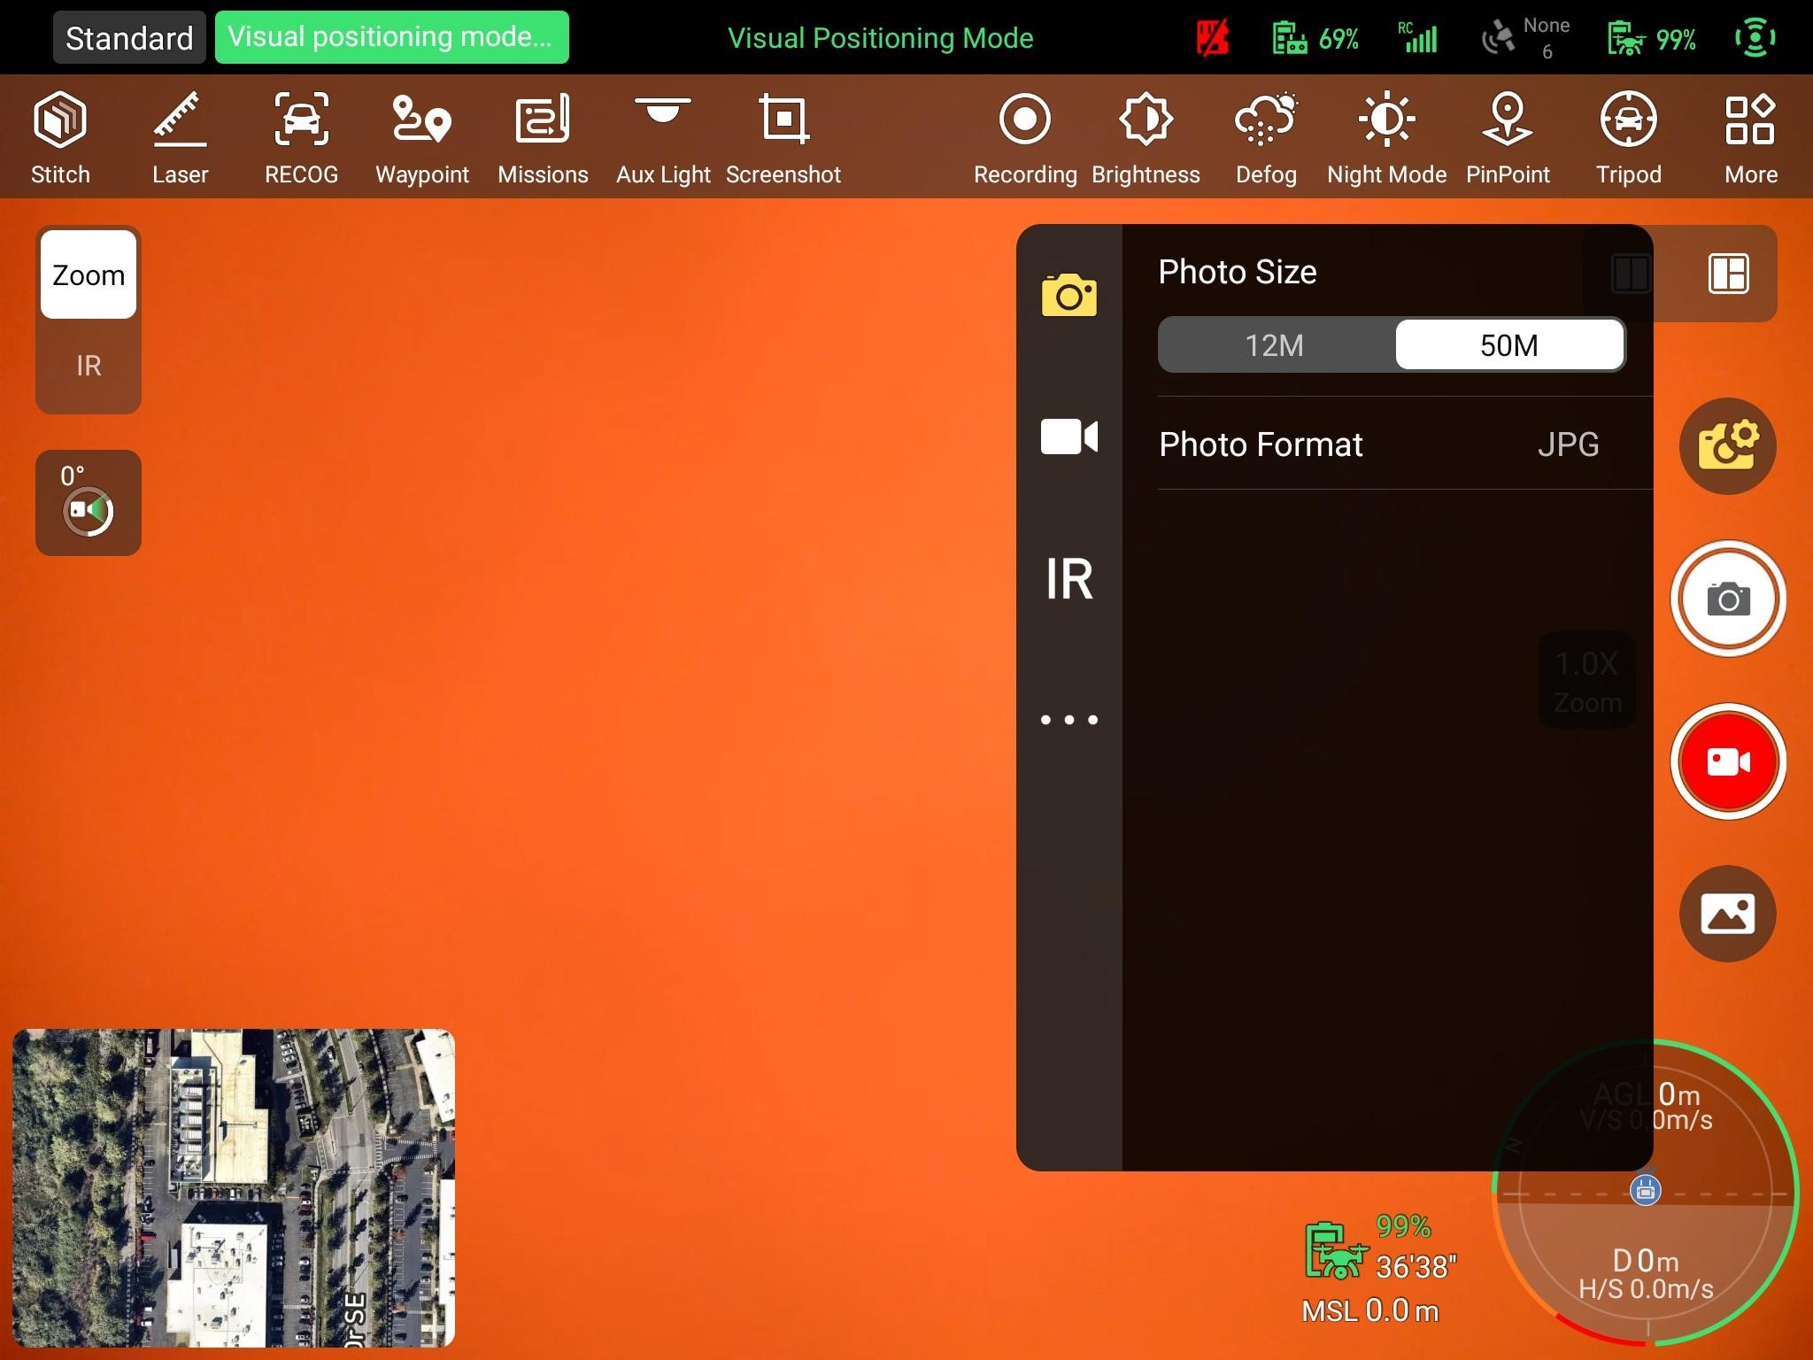Open the Waypoint tool
Viewport: 1813px width, 1360px height.
pos(422,137)
